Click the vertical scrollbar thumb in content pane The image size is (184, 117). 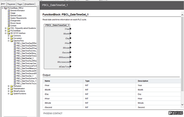pos(182,54)
